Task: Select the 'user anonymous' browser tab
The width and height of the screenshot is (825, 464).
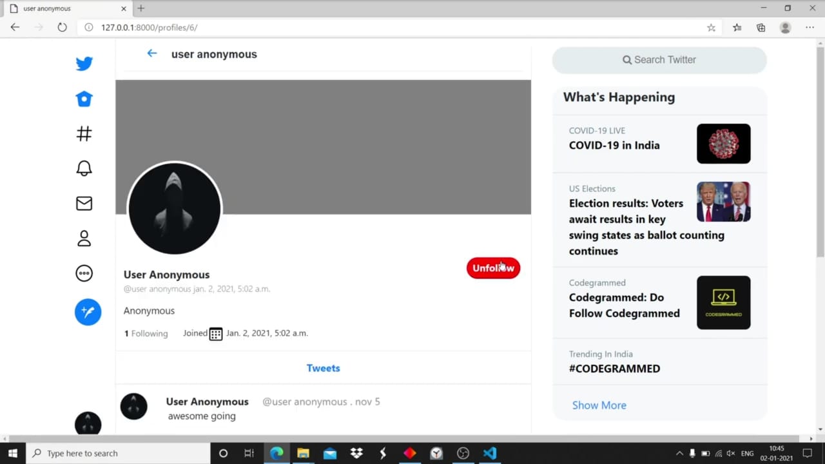Action: 66,8
